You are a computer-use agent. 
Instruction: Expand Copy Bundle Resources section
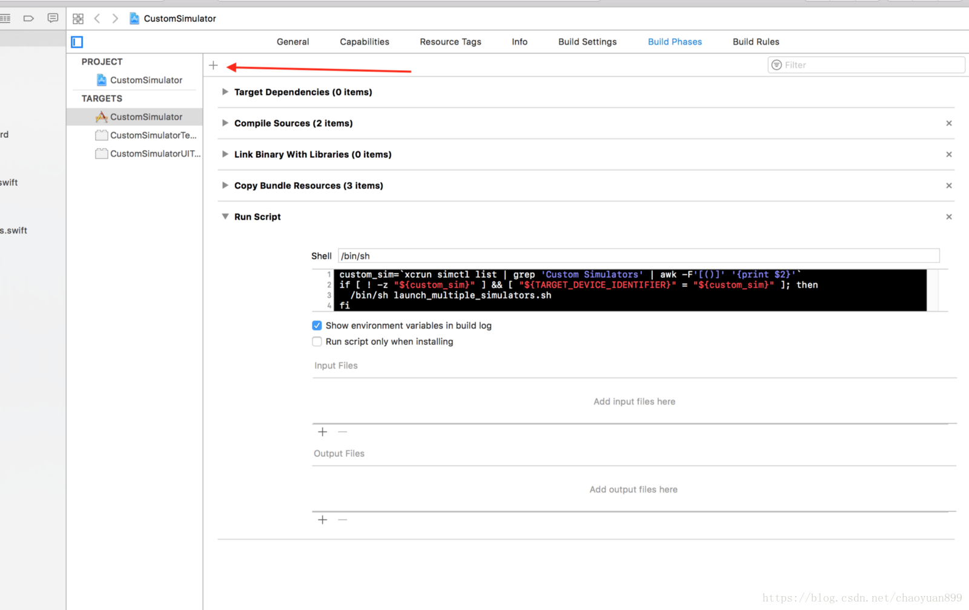tap(225, 185)
